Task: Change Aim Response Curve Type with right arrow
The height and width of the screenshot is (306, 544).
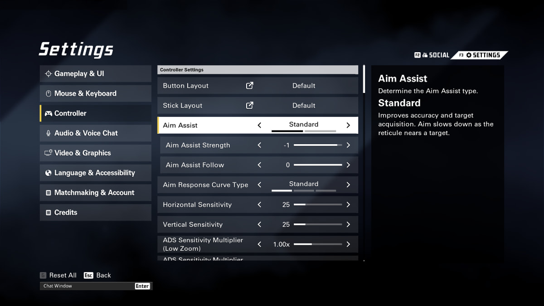Action: [348, 185]
